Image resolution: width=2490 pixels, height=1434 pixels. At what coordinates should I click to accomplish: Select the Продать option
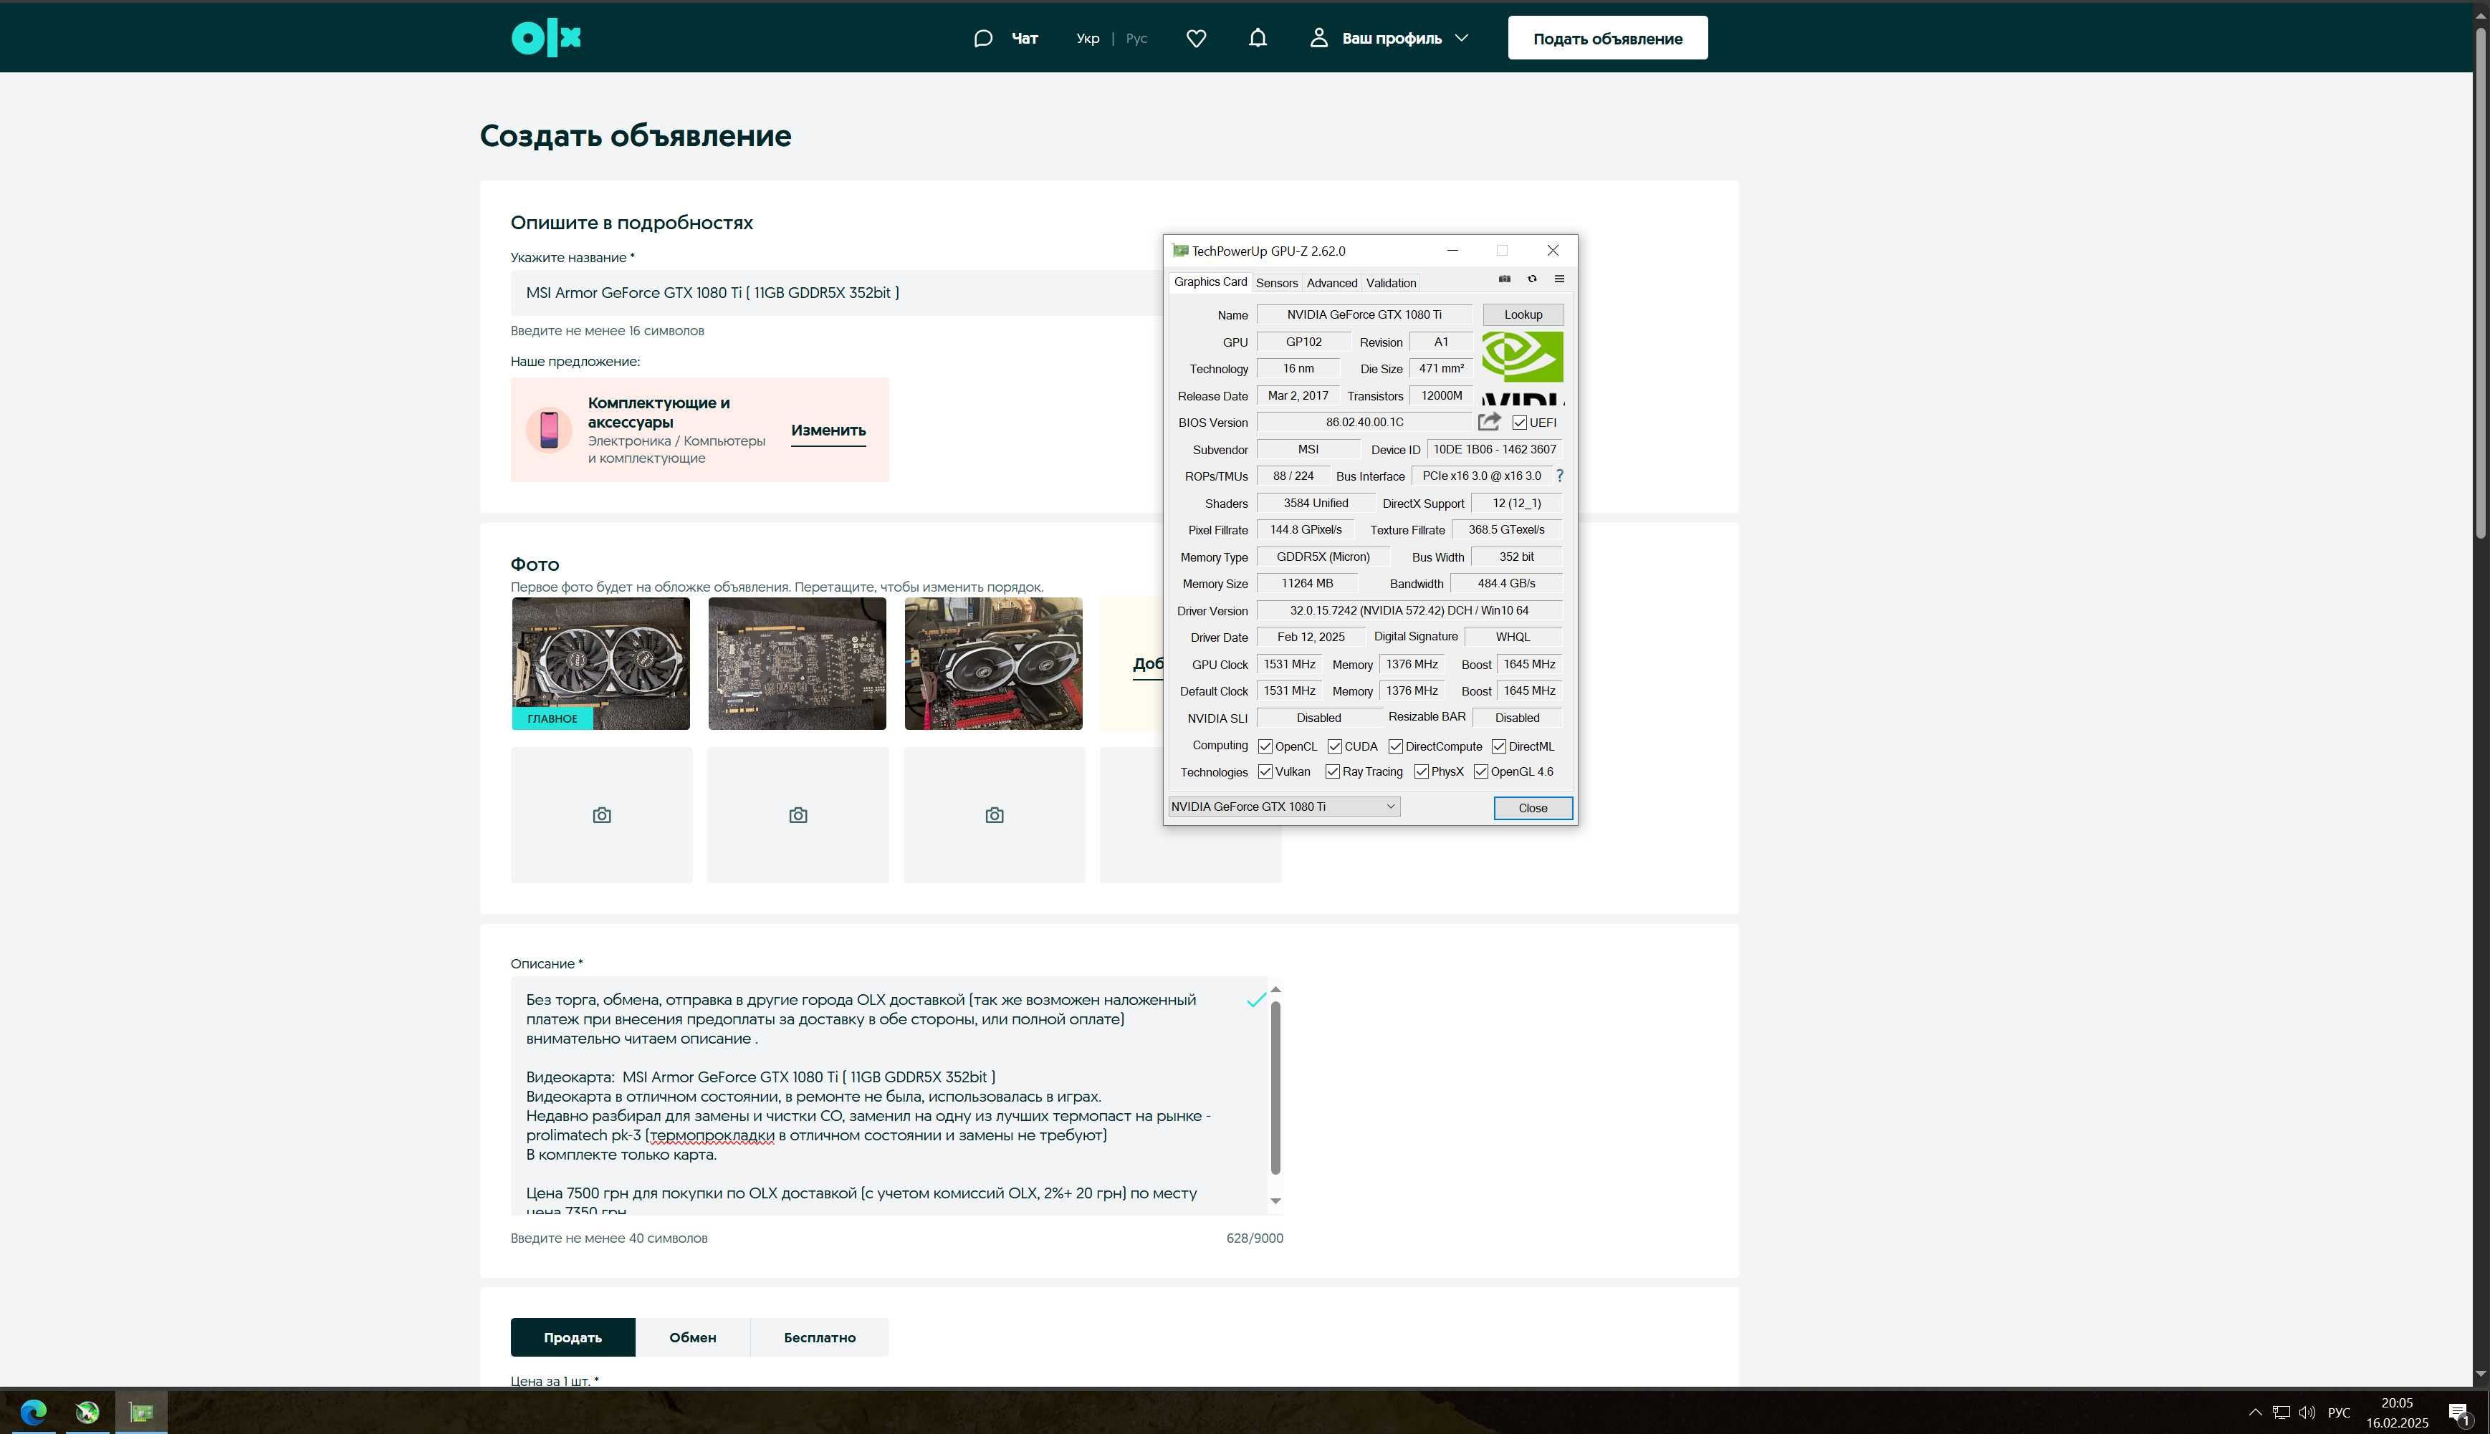[x=573, y=1337]
